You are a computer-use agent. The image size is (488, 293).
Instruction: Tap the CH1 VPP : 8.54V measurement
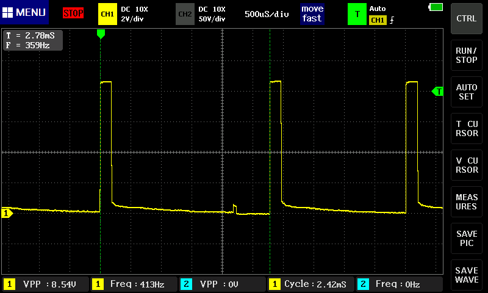click(x=46, y=284)
